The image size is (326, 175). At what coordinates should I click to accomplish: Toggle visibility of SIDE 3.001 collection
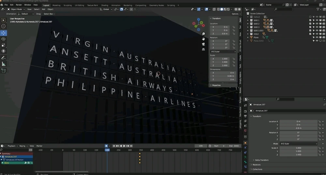coord(317,31)
